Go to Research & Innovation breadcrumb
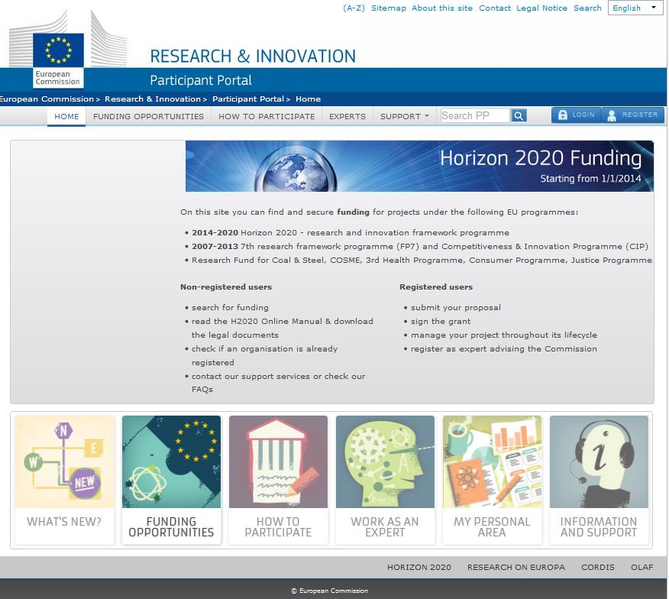Screen dimensions: 669x599 tap(153, 99)
